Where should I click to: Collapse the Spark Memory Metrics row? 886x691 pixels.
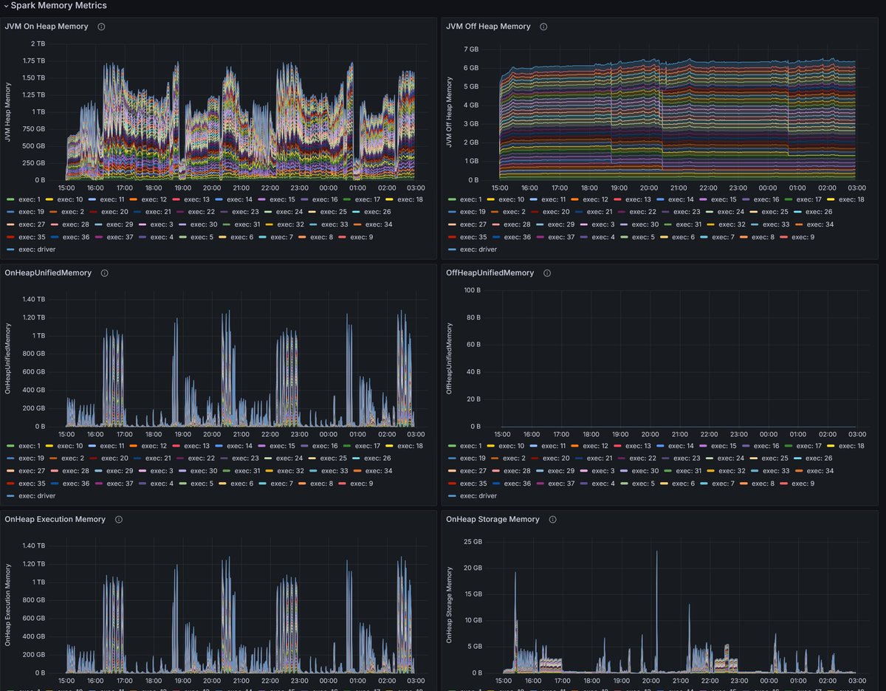(55, 5)
